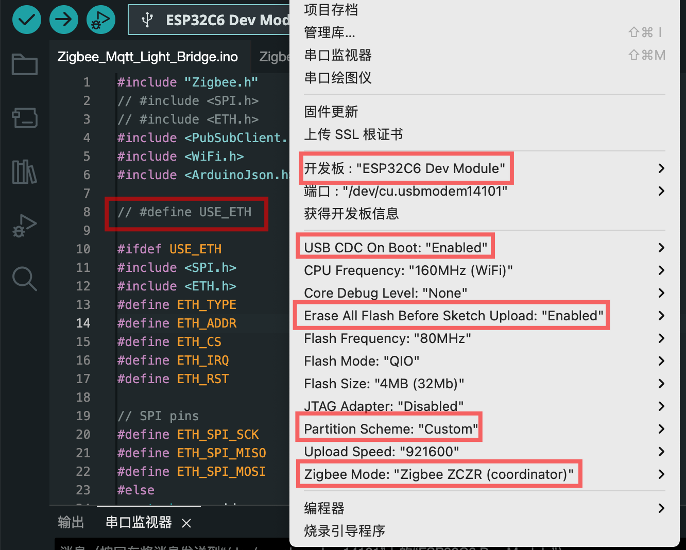
Task: Expand USB CDC On Boot submenu
Action: click(484, 248)
